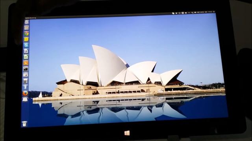The height and width of the screenshot is (141, 252).
Task: Open Ubuntu Software Center orange icon
Action: pos(26,63)
